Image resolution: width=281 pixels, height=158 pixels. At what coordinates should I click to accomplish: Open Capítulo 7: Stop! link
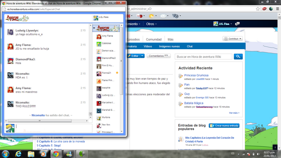[x=50, y=145]
